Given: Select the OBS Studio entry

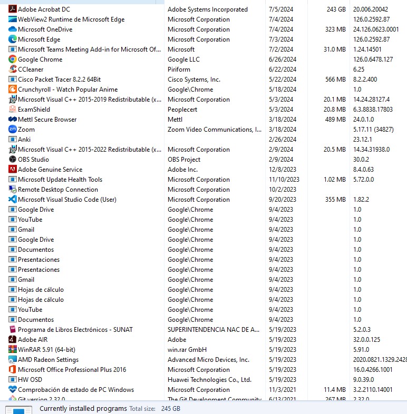Looking at the screenshot, I should (34, 160).
